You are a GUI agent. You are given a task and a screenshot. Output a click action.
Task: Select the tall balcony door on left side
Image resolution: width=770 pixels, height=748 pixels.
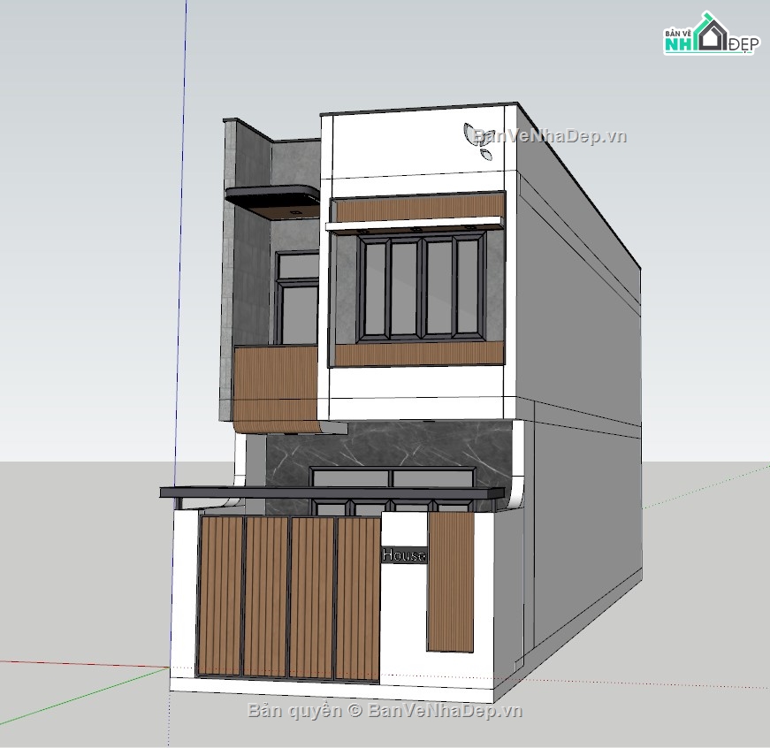pos(297,299)
